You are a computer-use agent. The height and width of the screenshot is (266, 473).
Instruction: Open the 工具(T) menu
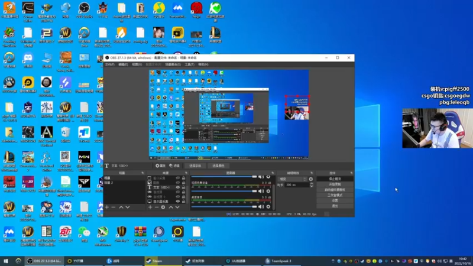[x=189, y=64]
